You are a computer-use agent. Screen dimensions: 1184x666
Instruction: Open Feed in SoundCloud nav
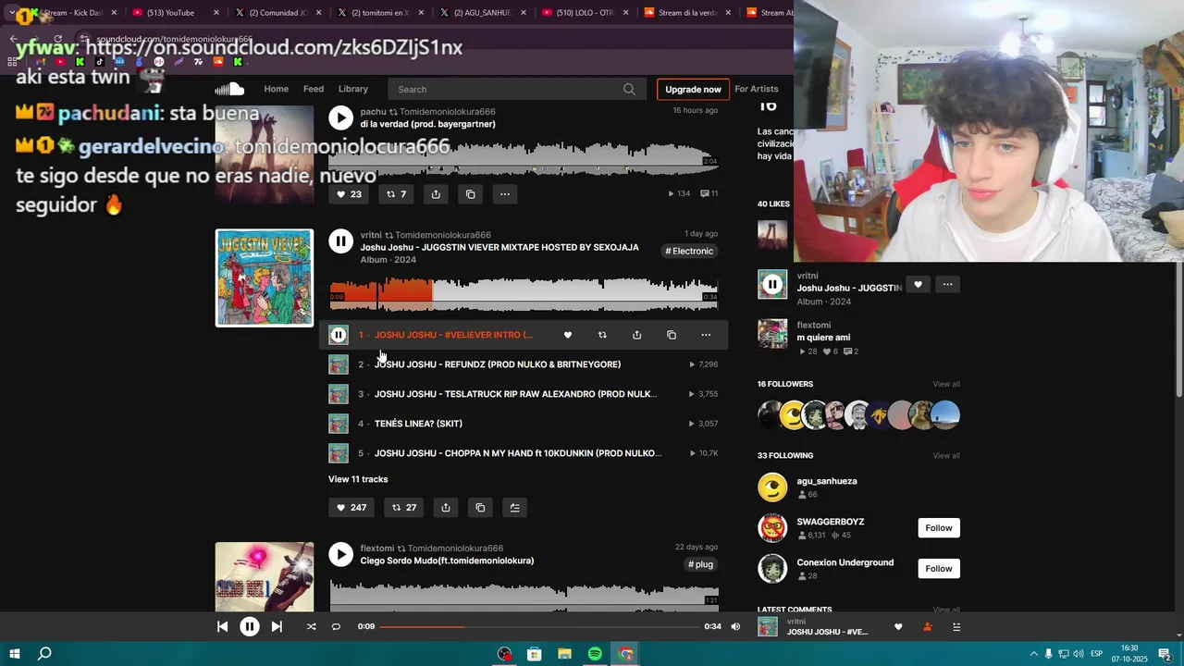314,89
